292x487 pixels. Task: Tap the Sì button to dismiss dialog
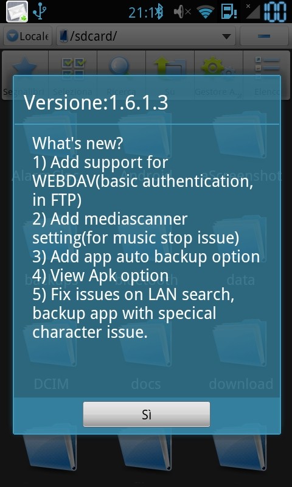(147, 414)
